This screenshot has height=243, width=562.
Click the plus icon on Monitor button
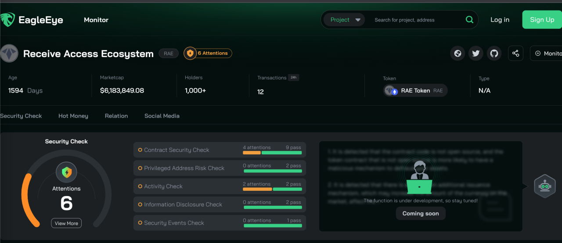(x=538, y=54)
